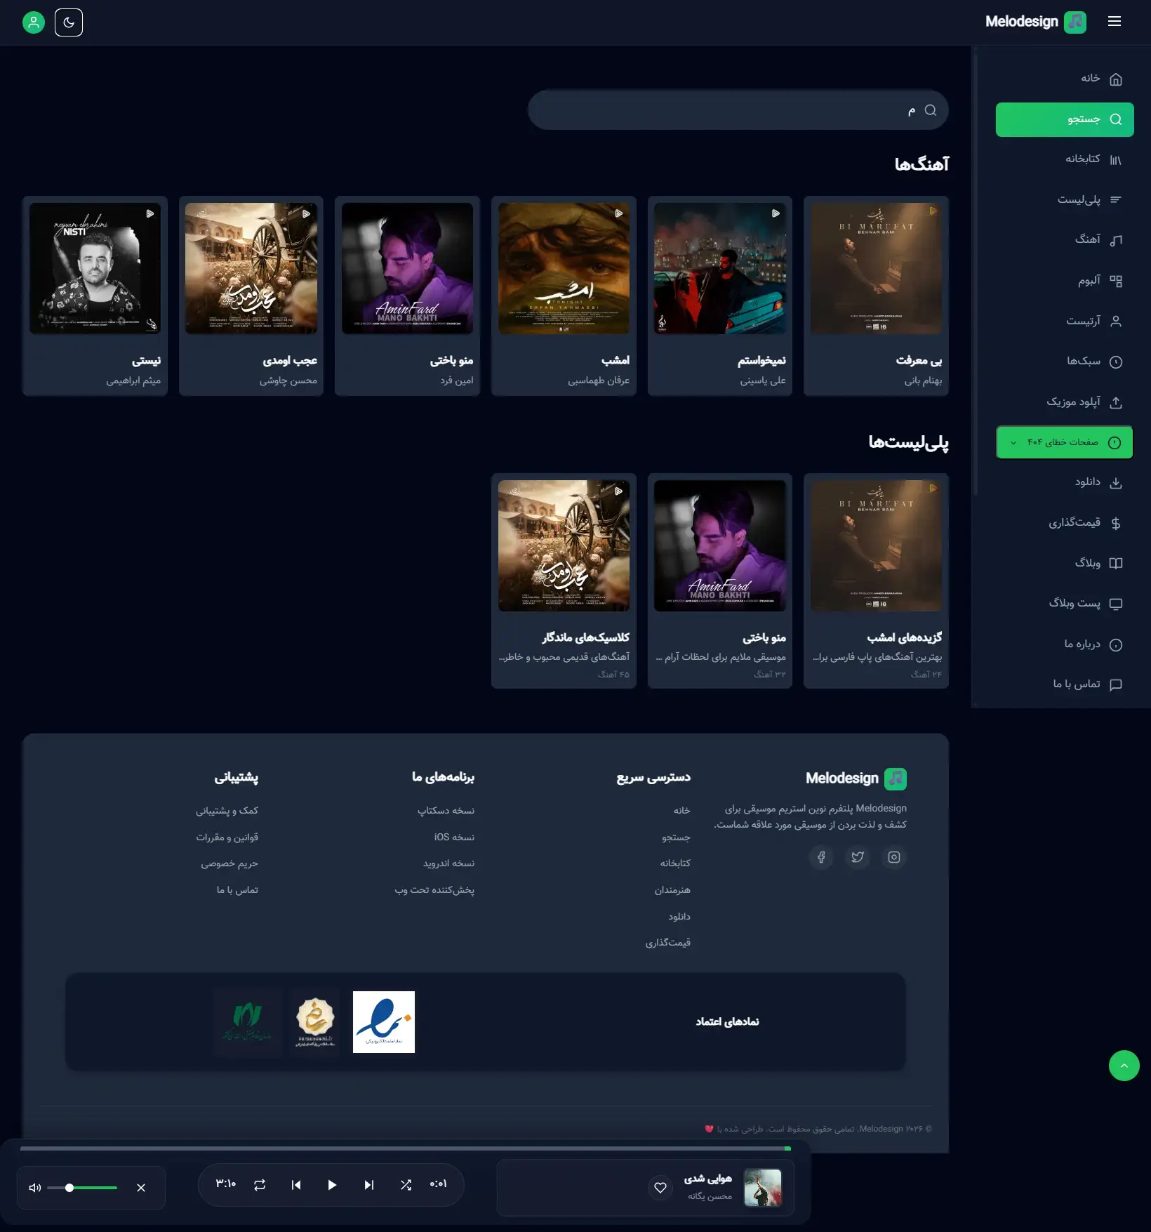This screenshot has height=1232, width=1151.
Task: Play the امشب song via its play icon
Action: (619, 213)
